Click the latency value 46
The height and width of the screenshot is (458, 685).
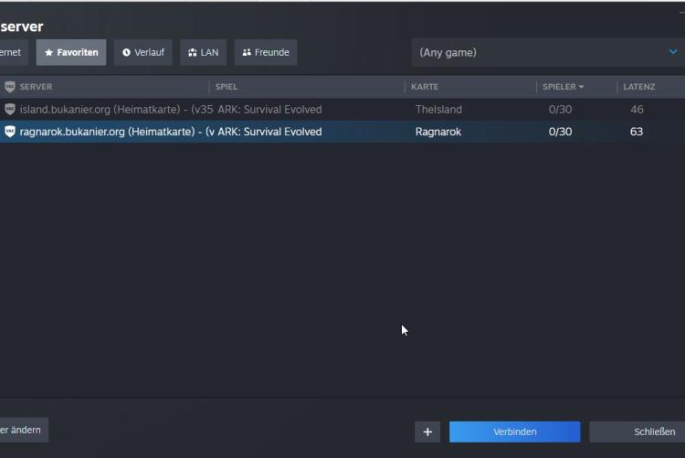coord(637,110)
